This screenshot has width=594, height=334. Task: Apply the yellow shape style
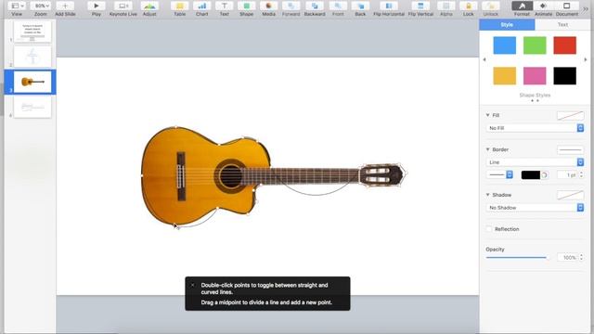(x=505, y=76)
